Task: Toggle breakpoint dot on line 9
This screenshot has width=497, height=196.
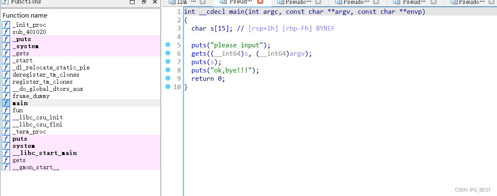Action: [x=168, y=78]
